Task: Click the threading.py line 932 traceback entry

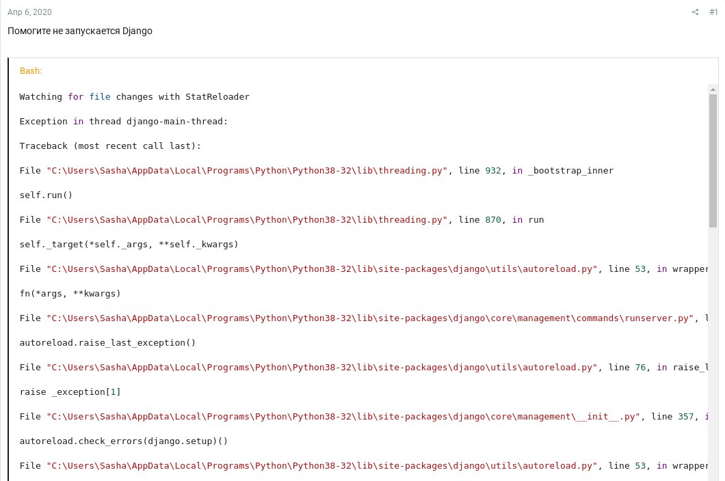Action: point(316,171)
